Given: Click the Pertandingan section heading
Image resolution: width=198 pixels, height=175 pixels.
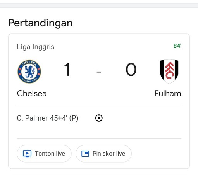Looking at the screenshot, I should tap(40, 23).
